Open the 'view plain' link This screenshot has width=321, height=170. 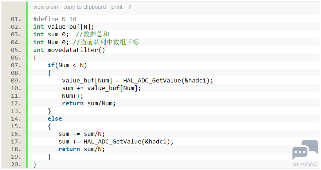pyautogui.click(x=46, y=7)
